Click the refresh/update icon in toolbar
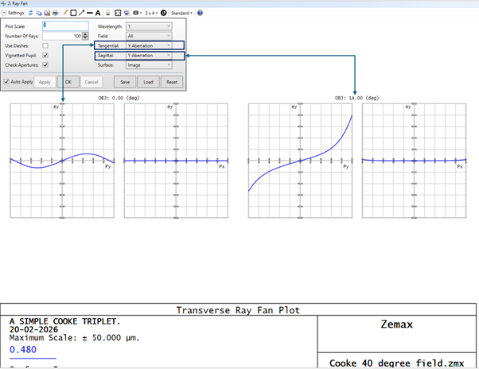This screenshot has height=369, width=479. point(31,14)
